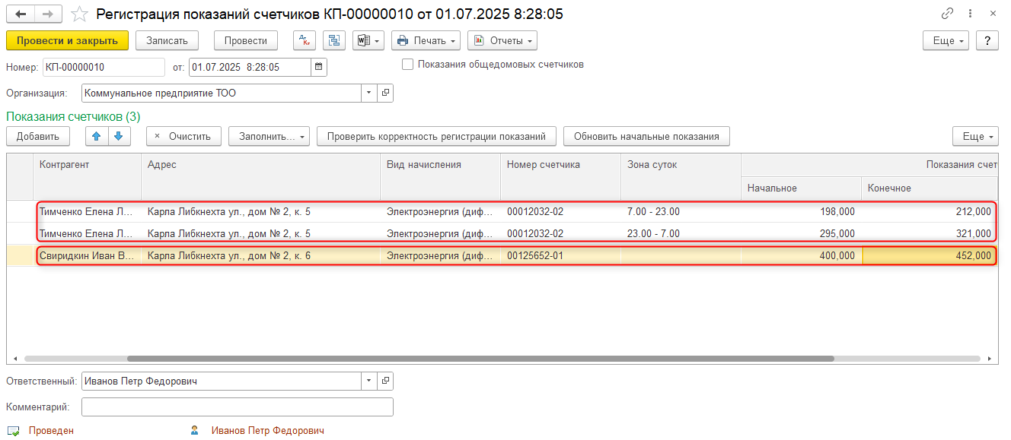This screenshot has width=1011, height=440.
Task: Select final reading 452,000 cell
Action: (x=930, y=256)
